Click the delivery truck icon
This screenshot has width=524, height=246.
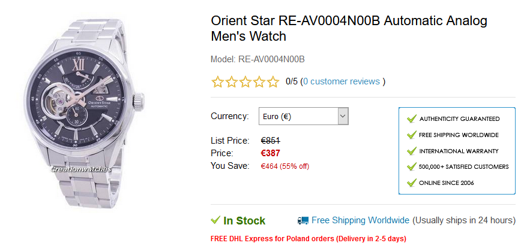click(303, 221)
